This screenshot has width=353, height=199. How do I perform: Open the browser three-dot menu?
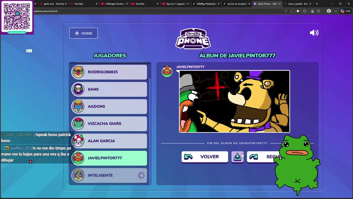point(335,11)
